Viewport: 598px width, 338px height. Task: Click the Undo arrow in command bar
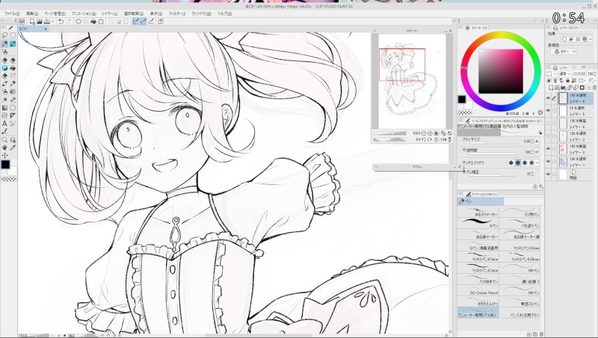(61, 22)
